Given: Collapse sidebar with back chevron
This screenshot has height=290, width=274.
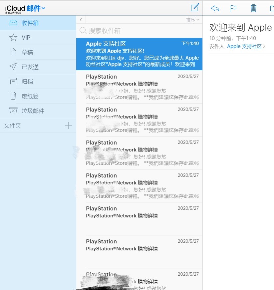Looking at the screenshot, I should [81, 20].
